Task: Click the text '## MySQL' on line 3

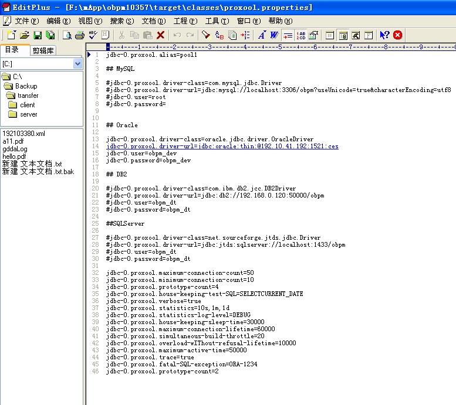Action: (x=120, y=69)
